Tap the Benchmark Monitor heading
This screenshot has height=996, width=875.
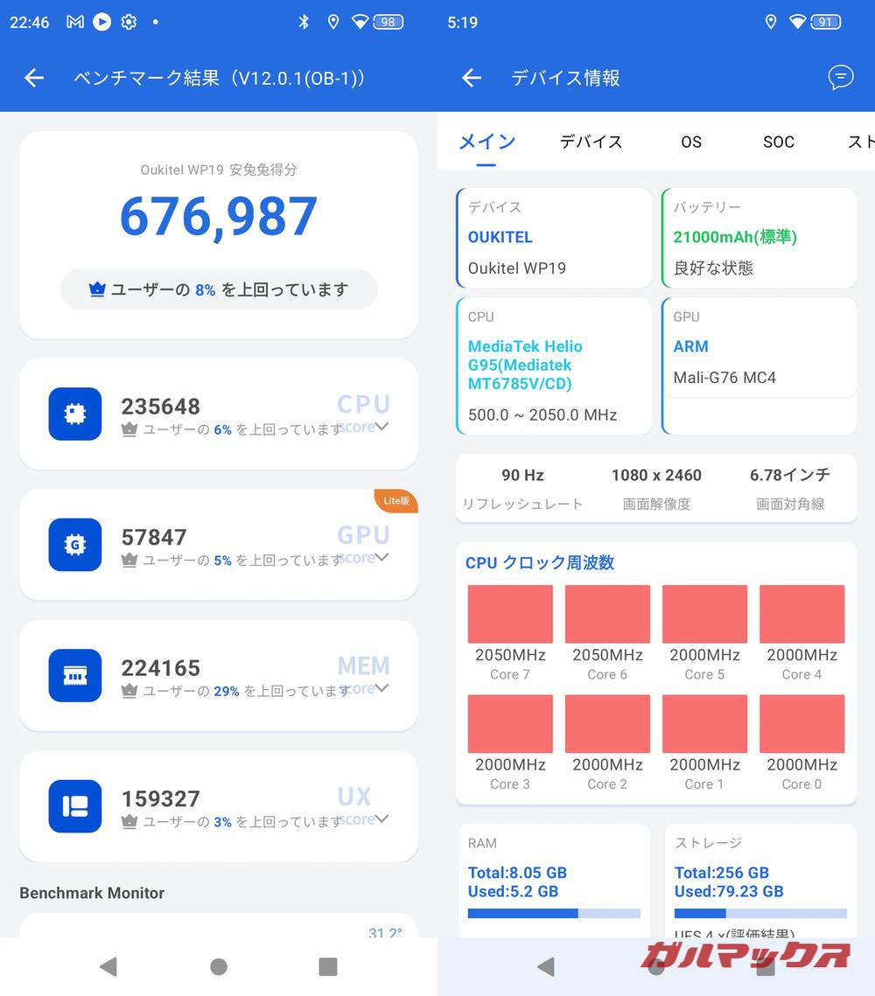coord(92,893)
